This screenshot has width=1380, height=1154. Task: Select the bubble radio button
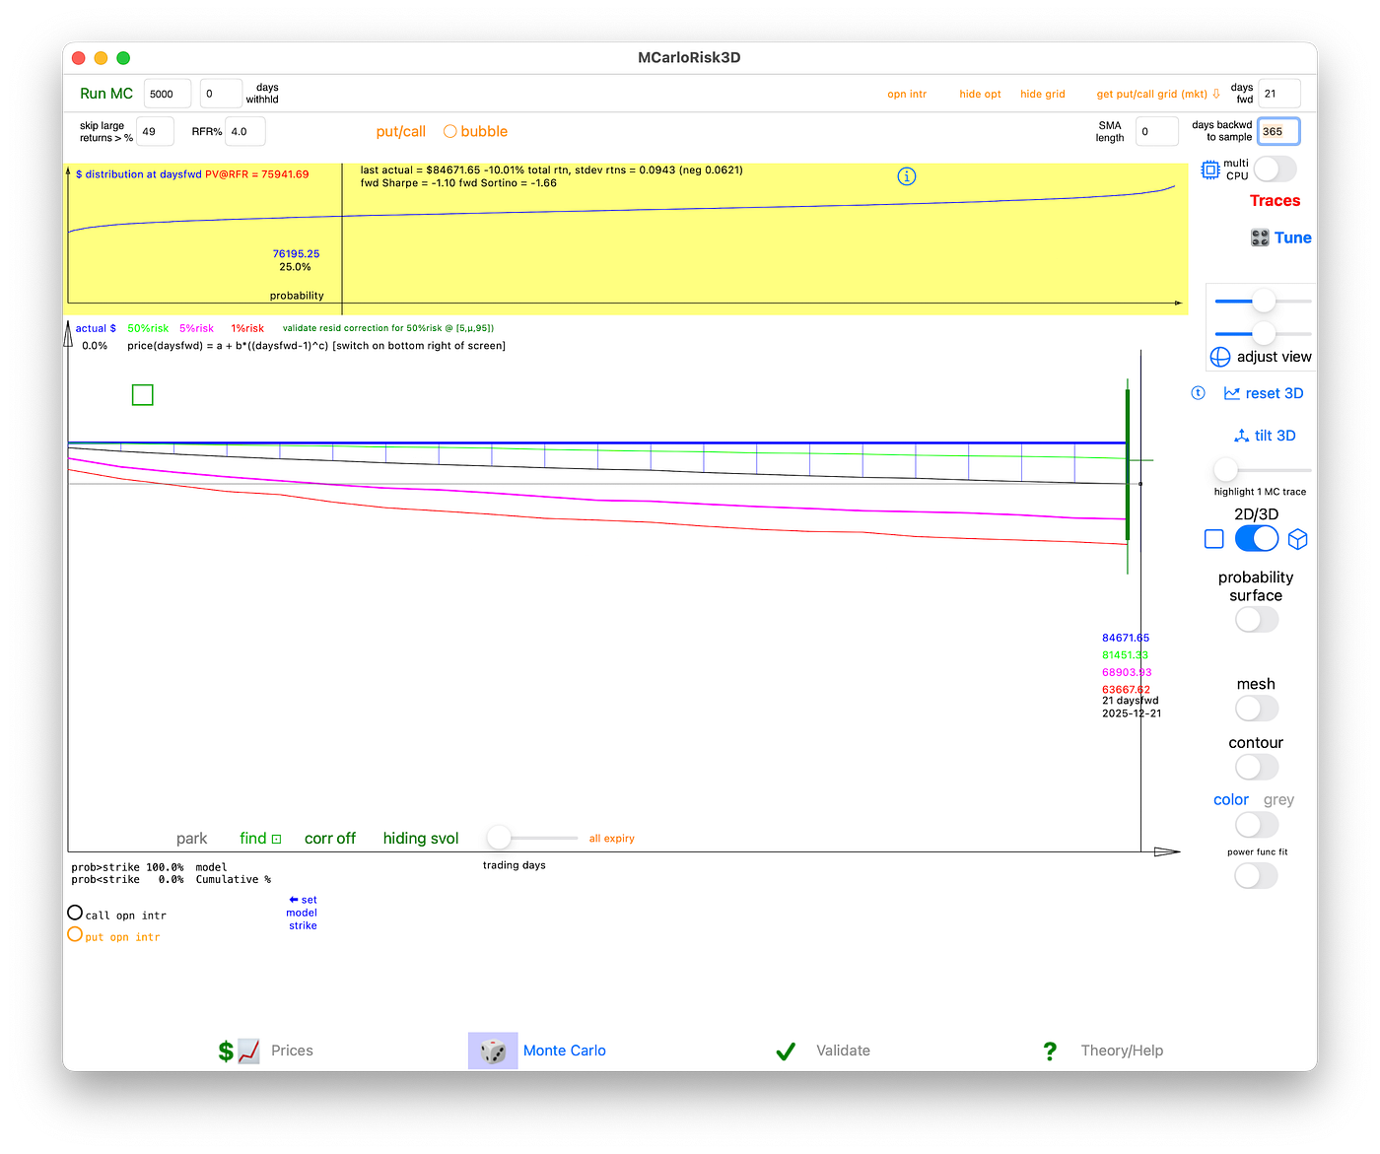[x=449, y=131]
